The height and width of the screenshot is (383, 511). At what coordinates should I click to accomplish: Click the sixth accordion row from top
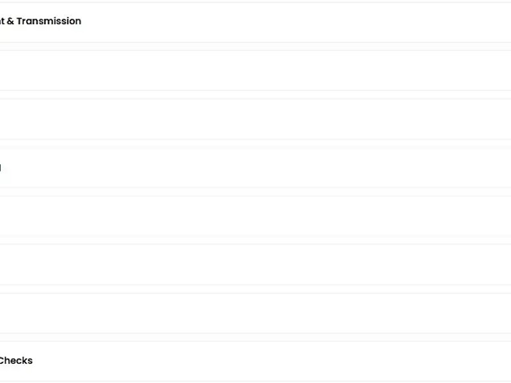click(256, 264)
